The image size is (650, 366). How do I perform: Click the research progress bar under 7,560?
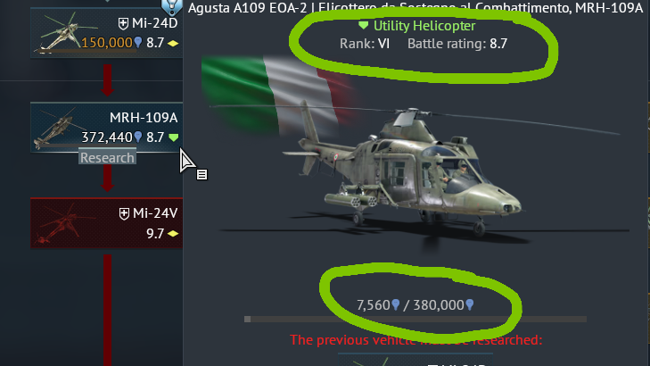pos(416,319)
